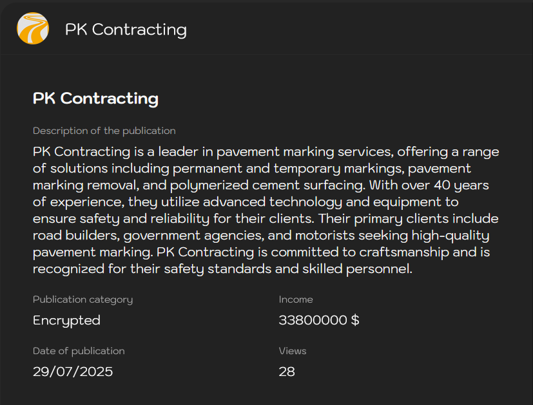Click the Description of the publication label

(104, 131)
